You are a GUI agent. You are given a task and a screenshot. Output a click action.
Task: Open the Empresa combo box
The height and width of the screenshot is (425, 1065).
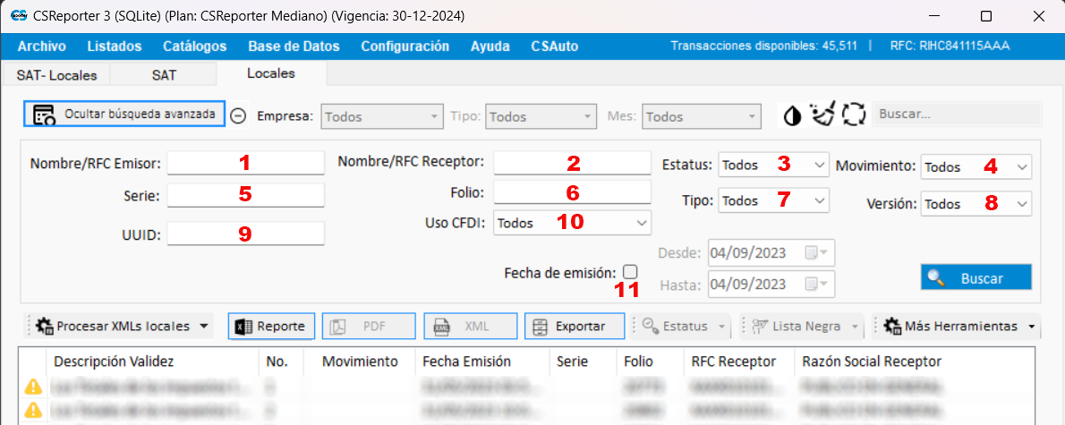(382, 117)
